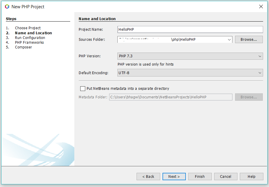Browse for the Sources Folder
269x187 pixels.
pos(249,39)
